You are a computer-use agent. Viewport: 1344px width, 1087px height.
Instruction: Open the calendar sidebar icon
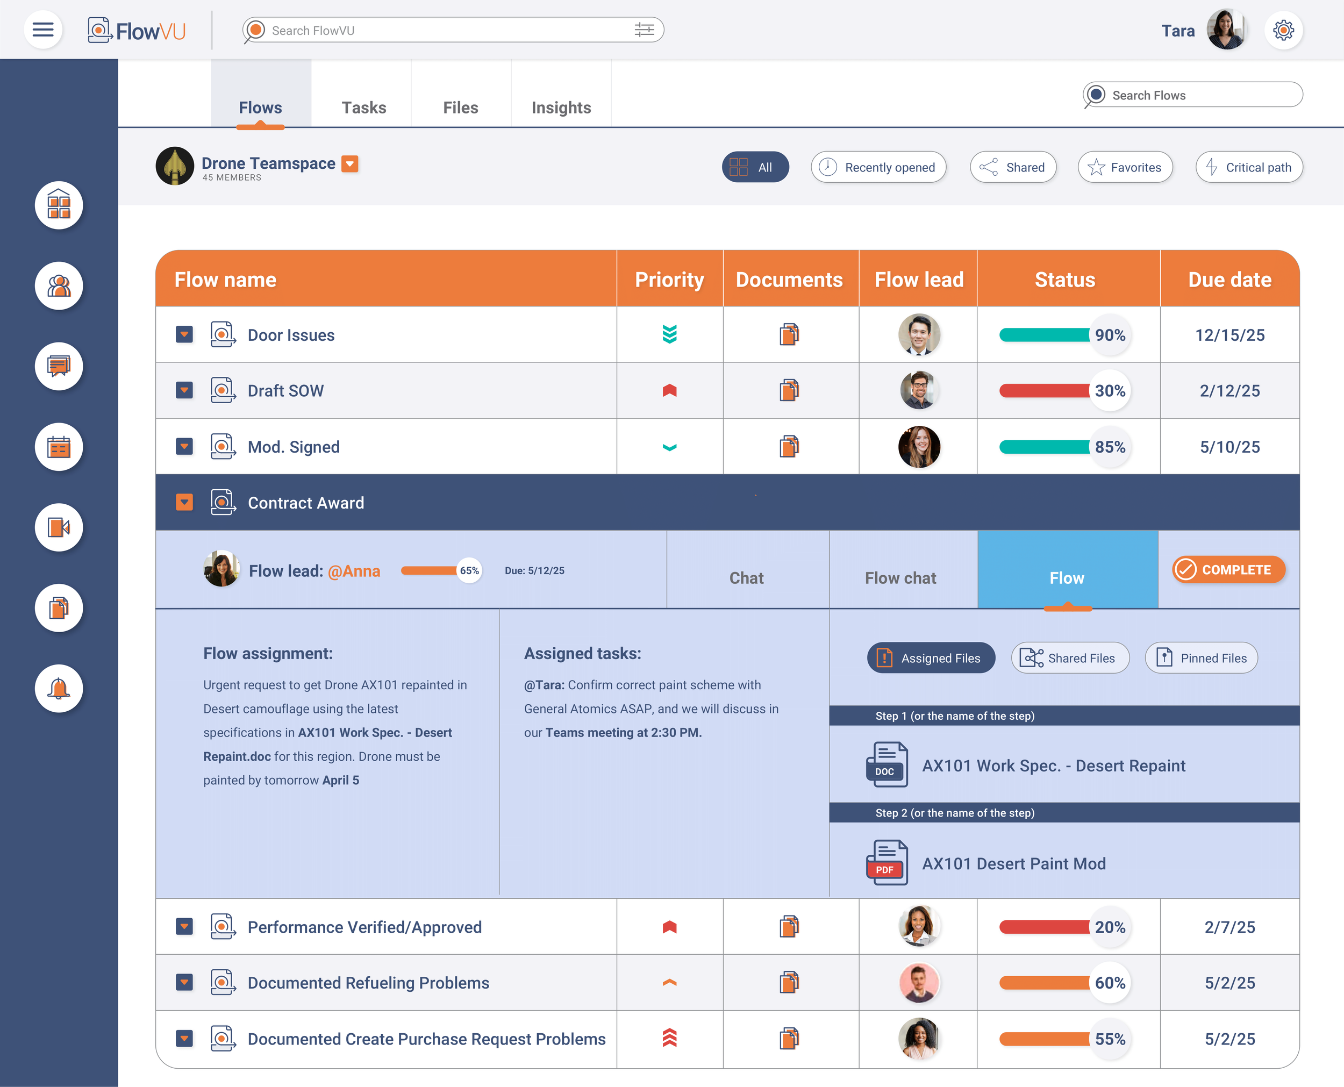(x=59, y=447)
